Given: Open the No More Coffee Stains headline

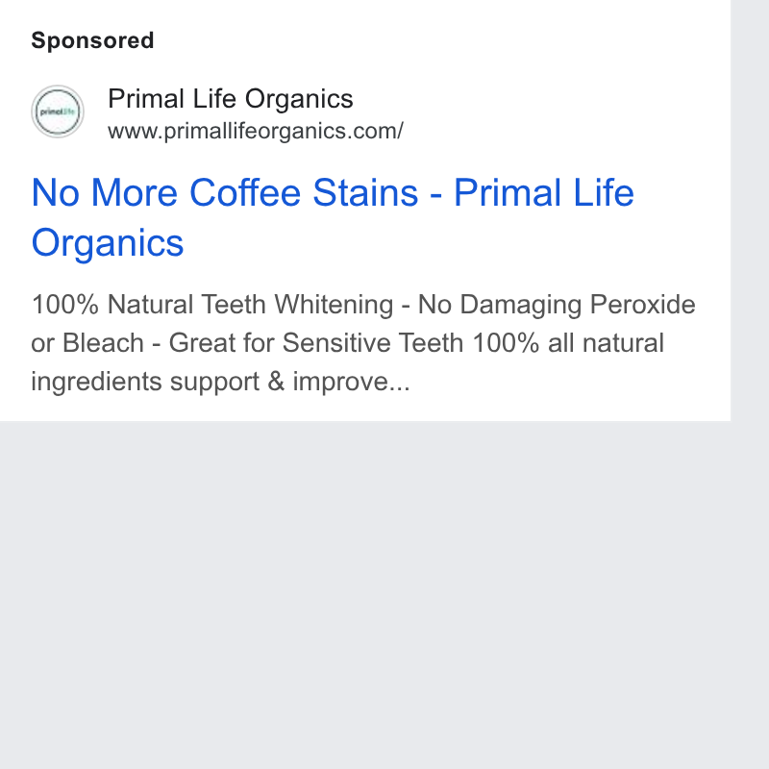Looking at the screenshot, I should pyautogui.click(x=333, y=217).
